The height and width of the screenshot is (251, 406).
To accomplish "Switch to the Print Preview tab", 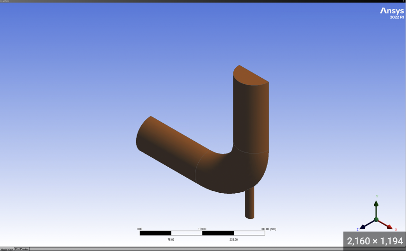I will [x=22, y=249].
